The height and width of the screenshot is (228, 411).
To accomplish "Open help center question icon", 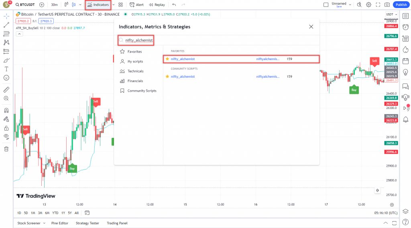I will point(405,222).
